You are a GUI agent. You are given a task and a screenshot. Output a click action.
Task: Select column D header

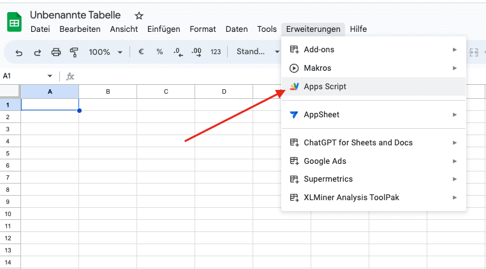(224, 92)
